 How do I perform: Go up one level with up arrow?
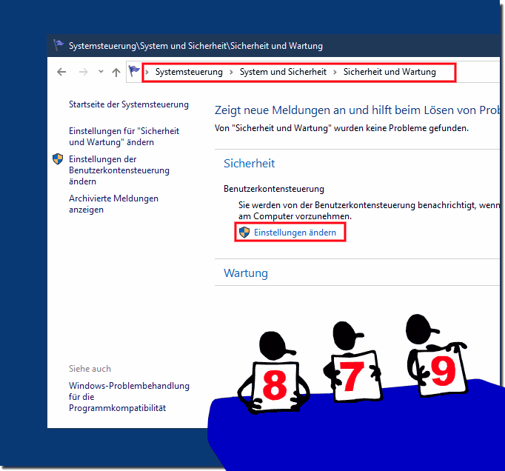pyautogui.click(x=116, y=72)
